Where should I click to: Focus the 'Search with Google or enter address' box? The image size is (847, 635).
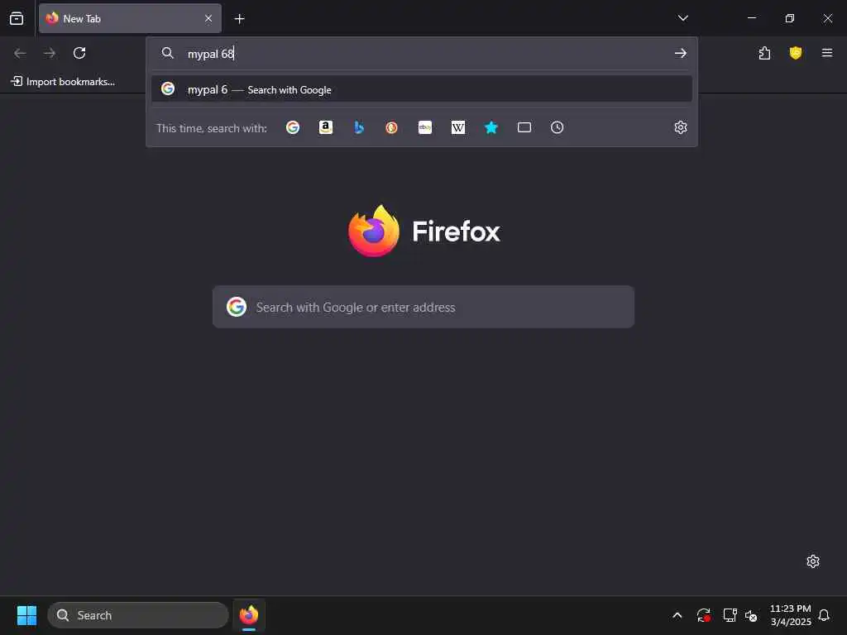click(x=423, y=307)
